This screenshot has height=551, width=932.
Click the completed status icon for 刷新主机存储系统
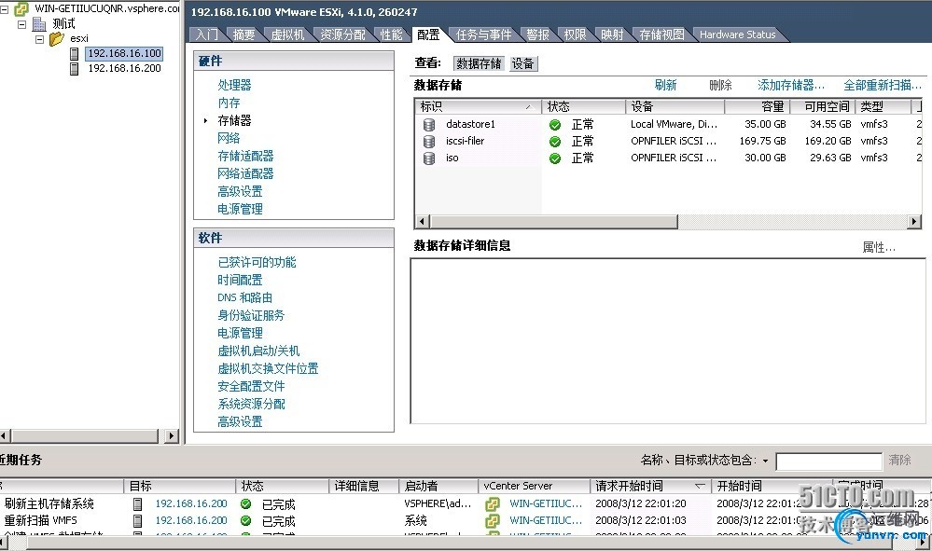[245, 504]
